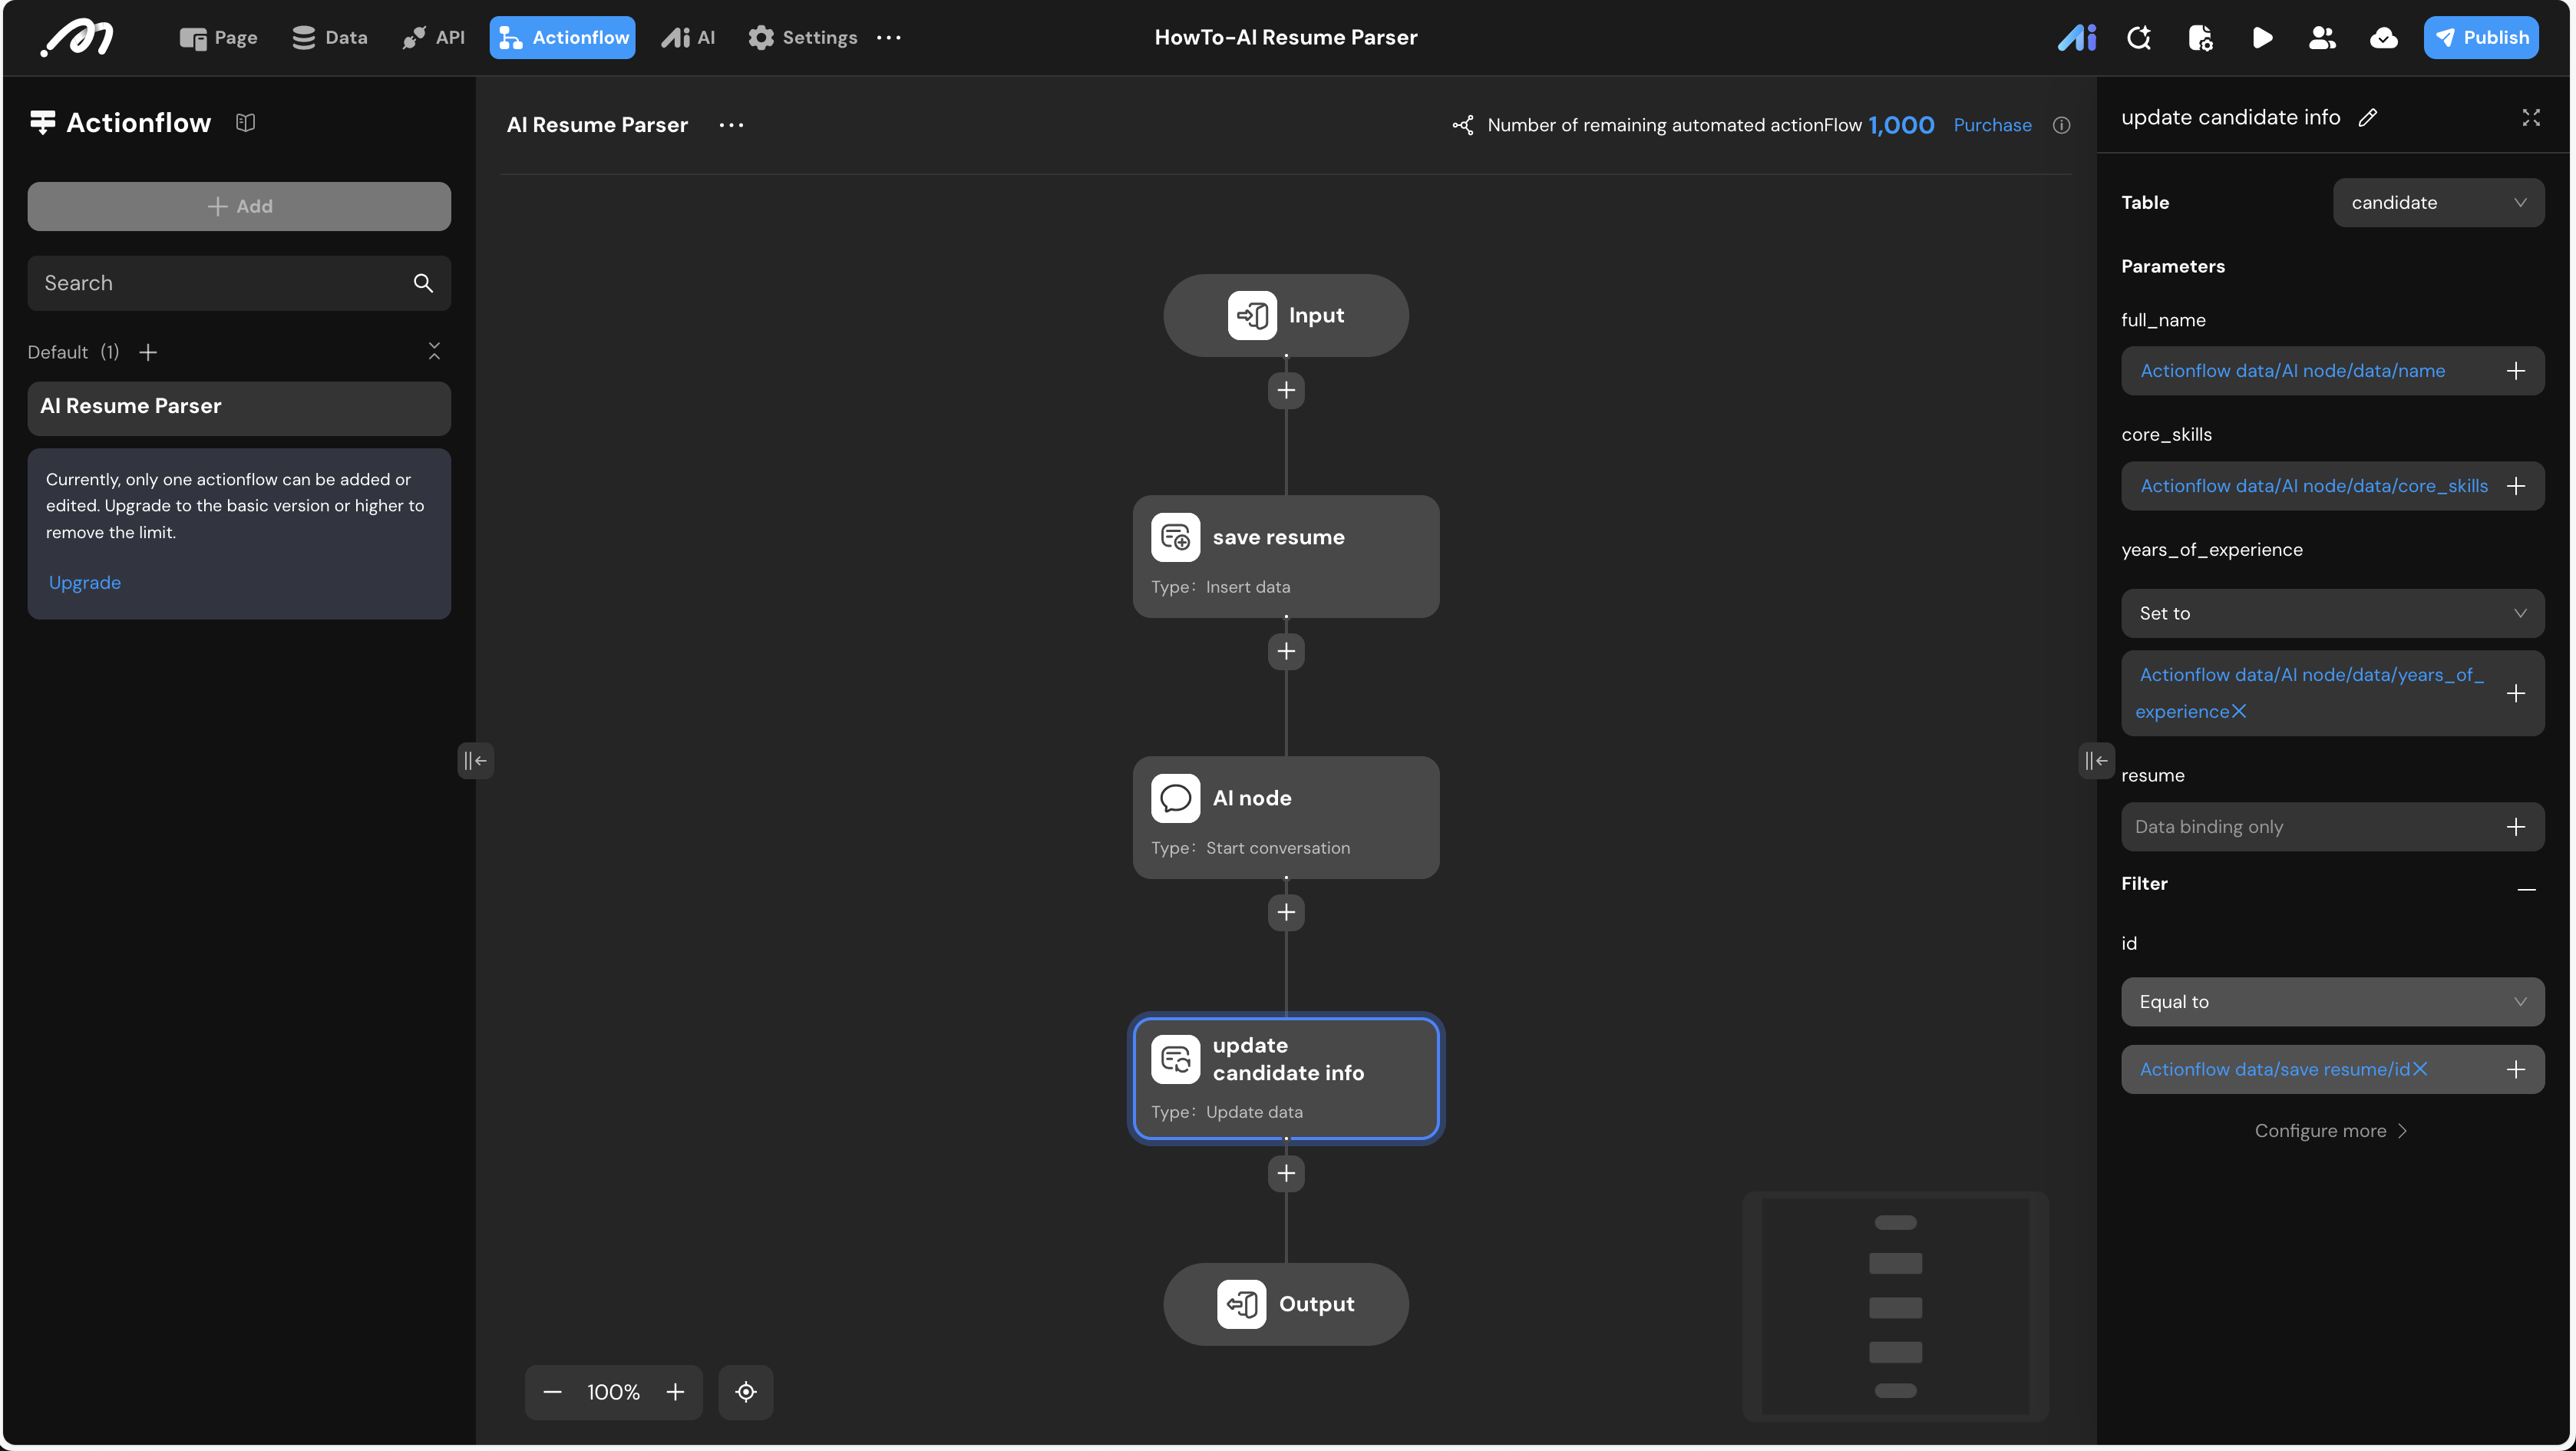Click the rename pencil icon beside update candidate info
Screen dimensions: 2576x1451
(x=2367, y=118)
